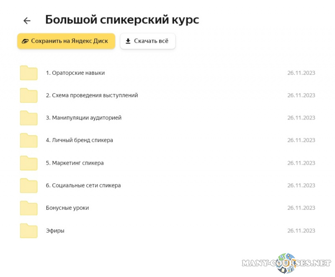Click the folder icon for Личный бренд спикера

(29, 141)
